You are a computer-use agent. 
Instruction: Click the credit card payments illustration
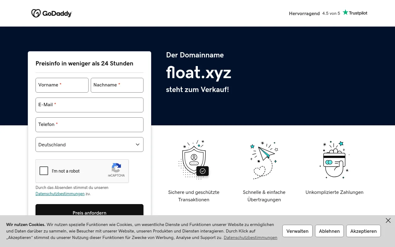click(335, 160)
